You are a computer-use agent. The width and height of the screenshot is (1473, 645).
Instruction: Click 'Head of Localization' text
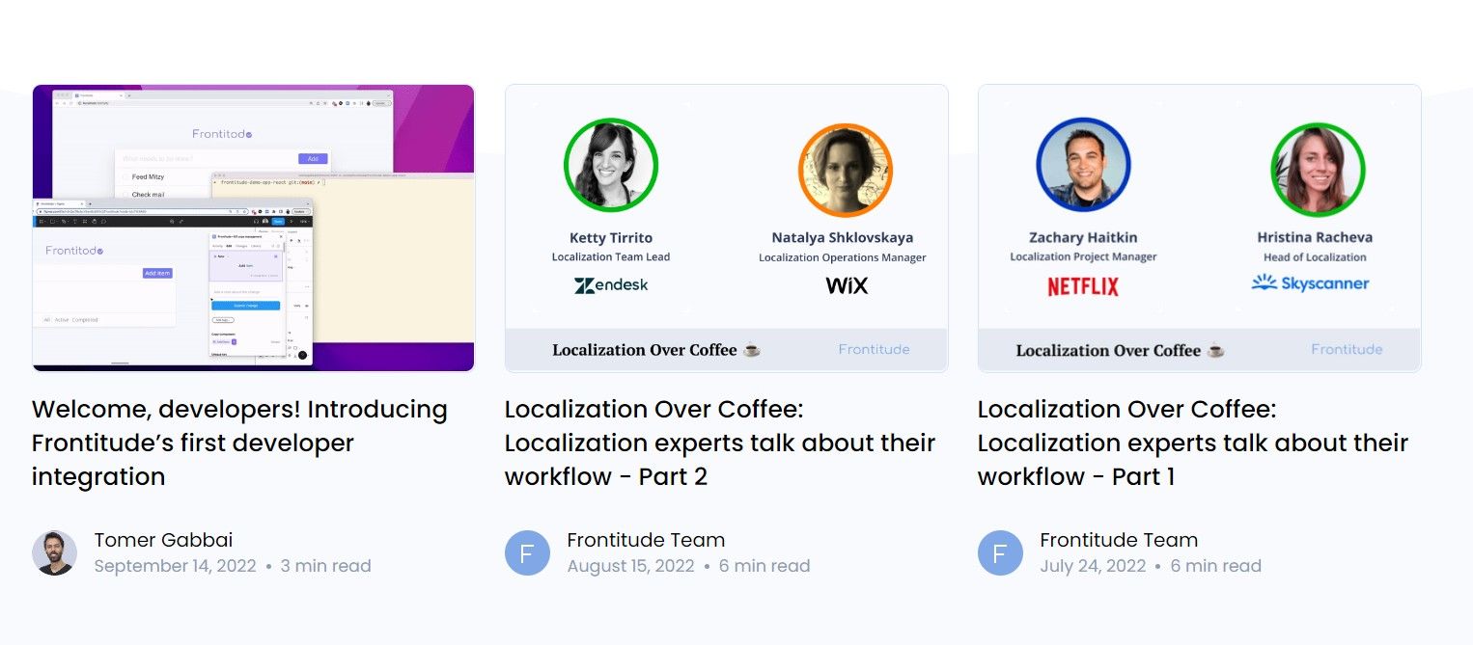tap(1315, 257)
